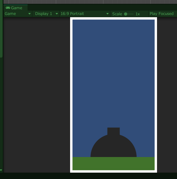Switch to the Game tab label
The width and height of the screenshot is (177, 179).
(x=16, y=8)
